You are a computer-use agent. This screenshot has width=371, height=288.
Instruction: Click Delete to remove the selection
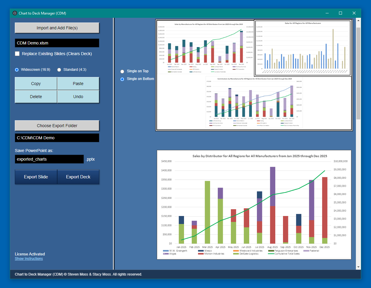(36, 97)
